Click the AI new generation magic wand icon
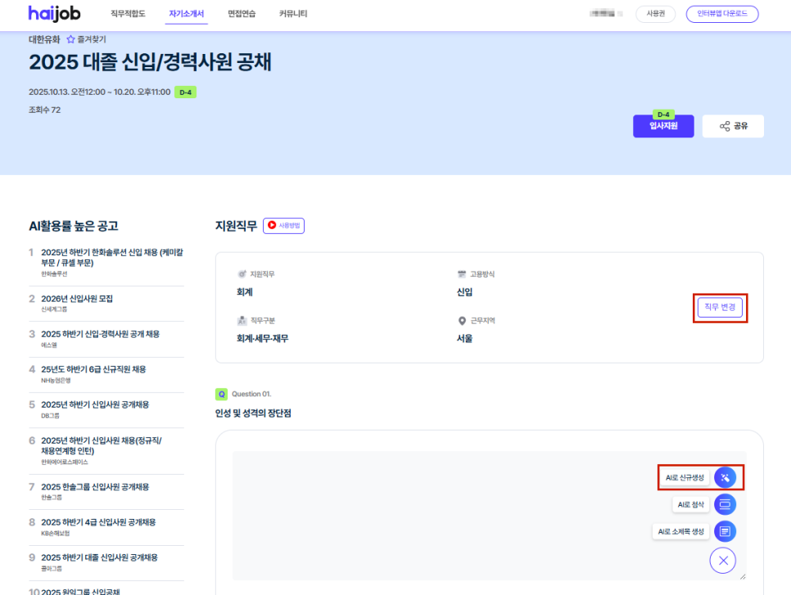 725,477
